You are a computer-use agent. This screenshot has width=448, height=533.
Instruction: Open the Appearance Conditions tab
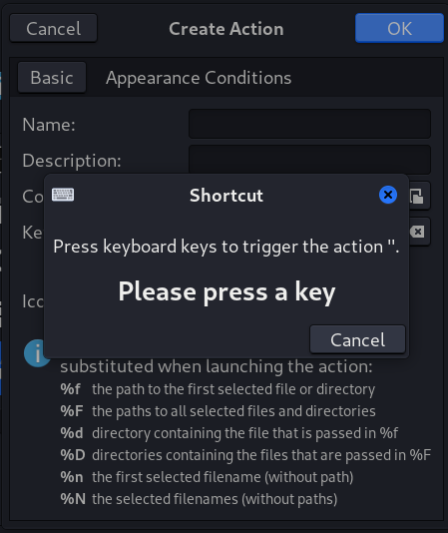pos(199,78)
